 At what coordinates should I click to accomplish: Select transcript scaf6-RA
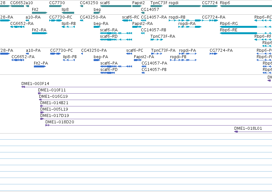coord(116,33)
